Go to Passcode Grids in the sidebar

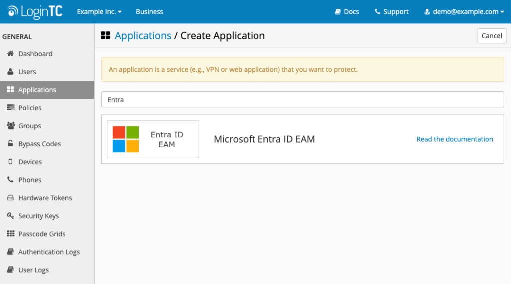(x=47, y=234)
